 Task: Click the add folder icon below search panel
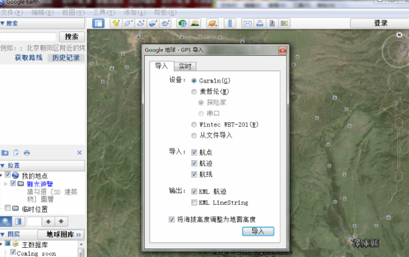pyautogui.click(x=5, y=152)
